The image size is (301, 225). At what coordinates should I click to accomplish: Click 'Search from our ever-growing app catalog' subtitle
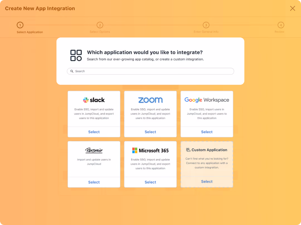[145, 59]
